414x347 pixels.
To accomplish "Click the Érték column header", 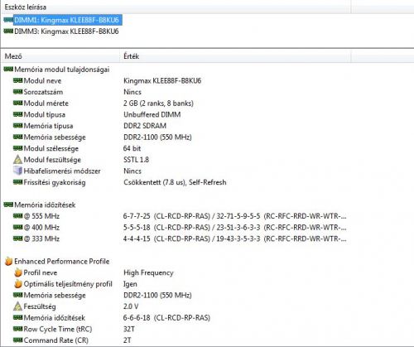I will pos(132,56).
